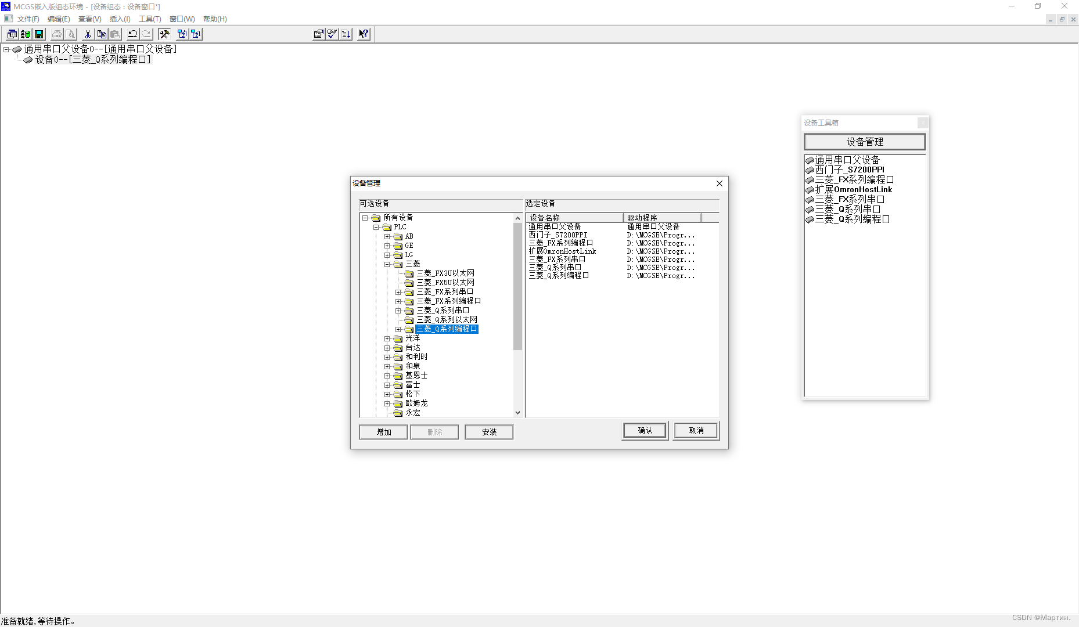This screenshot has height=627, width=1079.
Task: Collapse the 所有设备 root node
Action: tap(365, 218)
